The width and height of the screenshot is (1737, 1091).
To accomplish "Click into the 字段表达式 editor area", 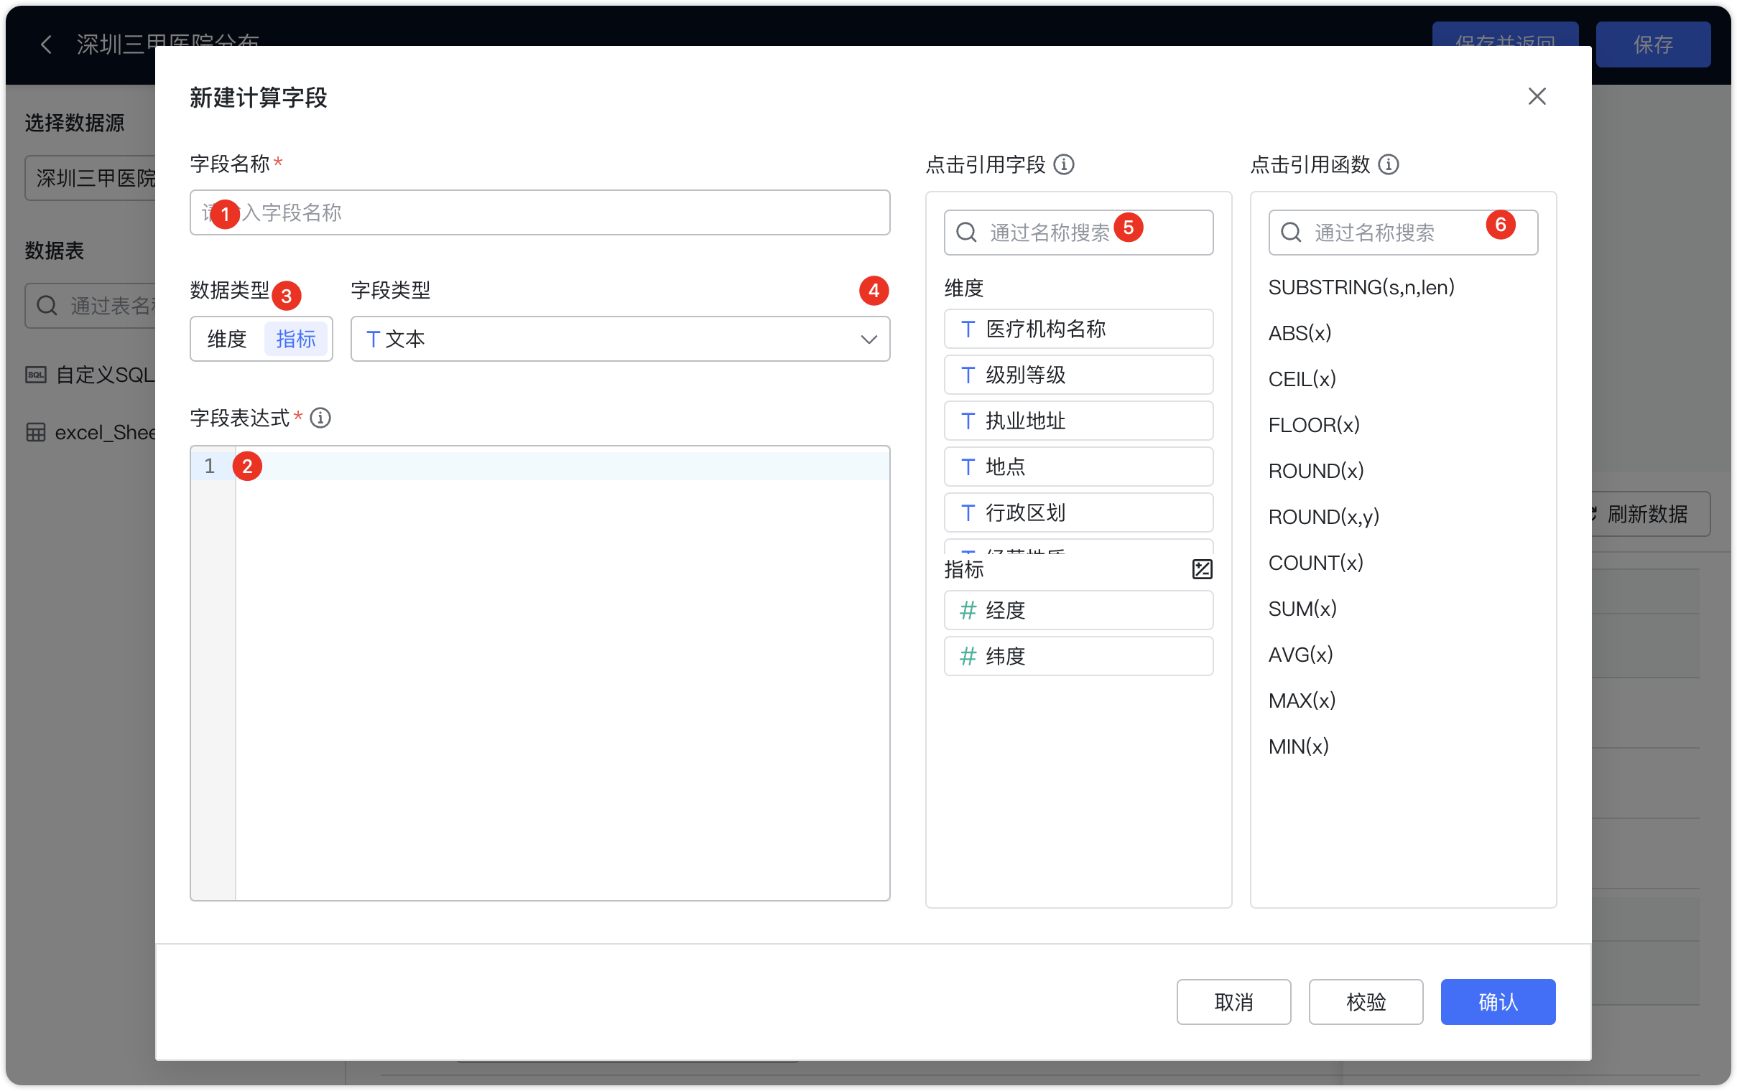I will coord(562,673).
